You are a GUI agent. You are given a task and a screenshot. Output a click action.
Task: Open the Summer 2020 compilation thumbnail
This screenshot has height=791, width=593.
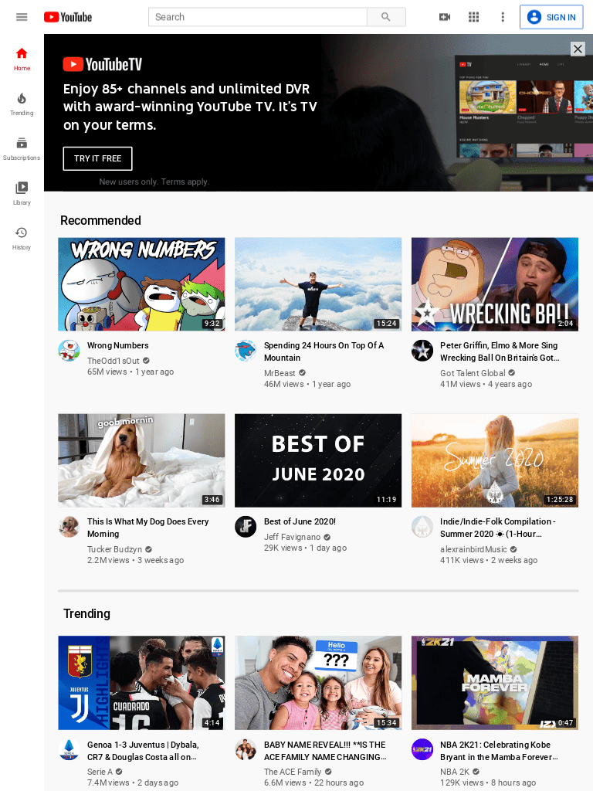click(495, 460)
